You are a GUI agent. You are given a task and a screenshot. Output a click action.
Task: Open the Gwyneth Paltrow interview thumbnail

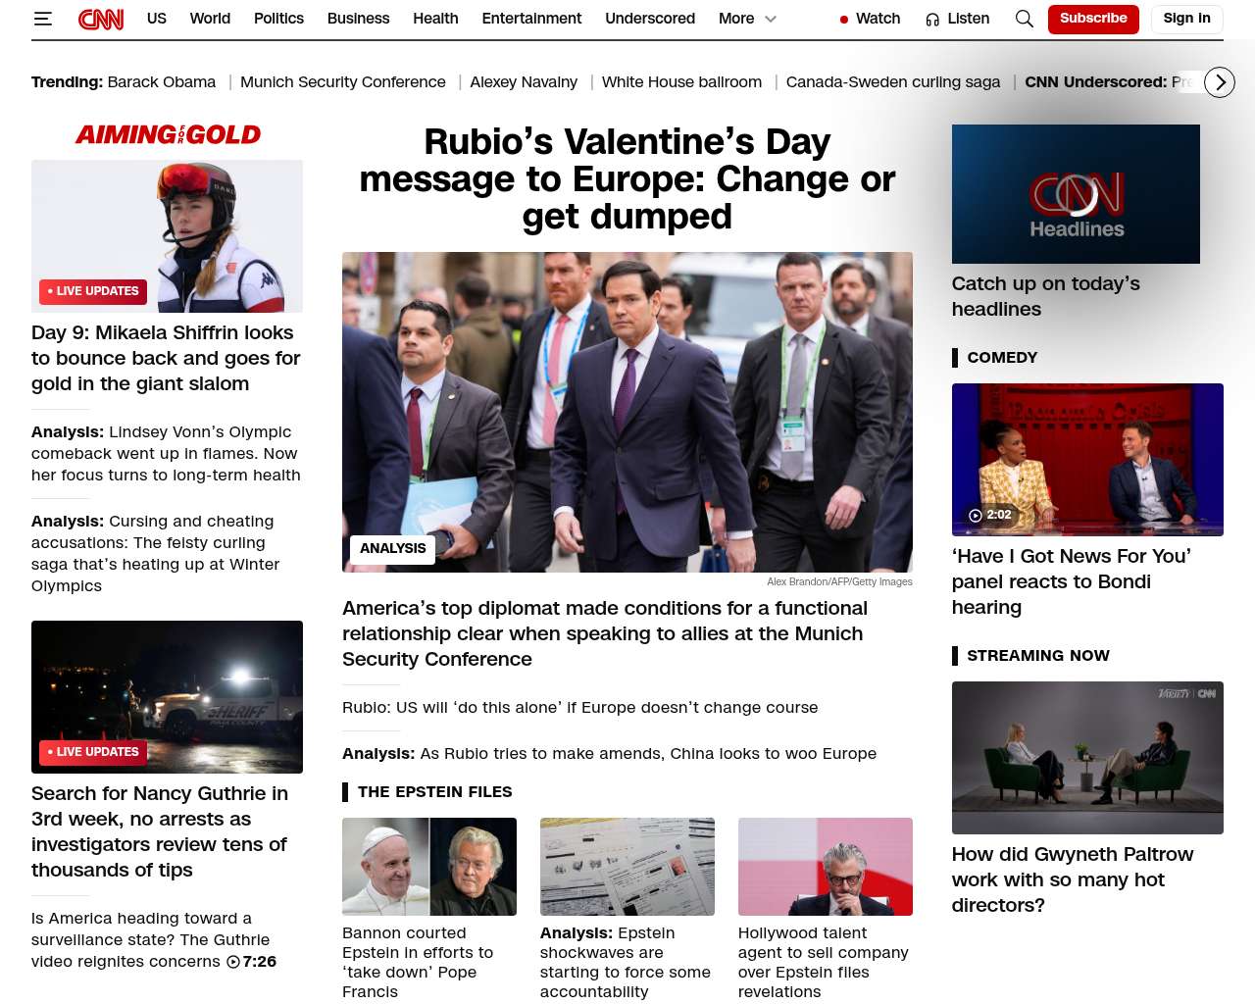(x=1086, y=757)
